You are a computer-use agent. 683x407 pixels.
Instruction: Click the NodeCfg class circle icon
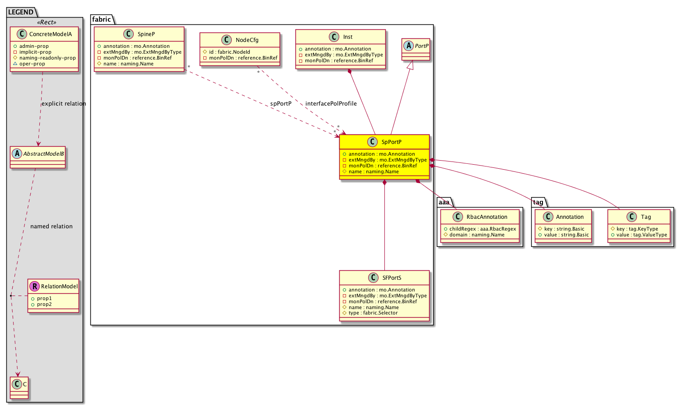click(227, 40)
